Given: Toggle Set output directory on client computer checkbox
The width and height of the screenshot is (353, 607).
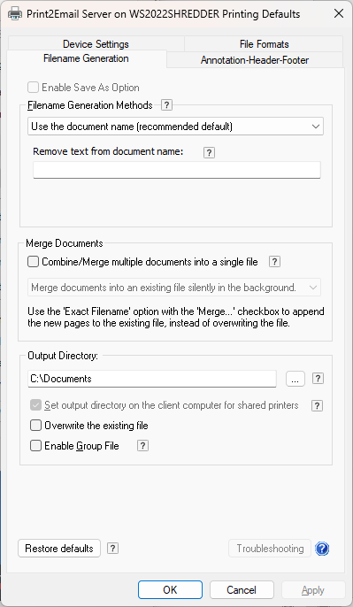Looking at the screenshot, I should (x=35, y=405).
